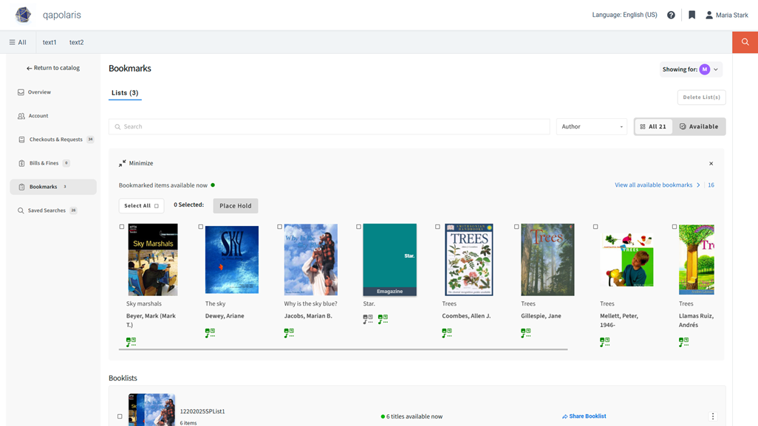Collapse the panel using Minimize
Screen dimensions: 758x426
[x=136, y=163]
